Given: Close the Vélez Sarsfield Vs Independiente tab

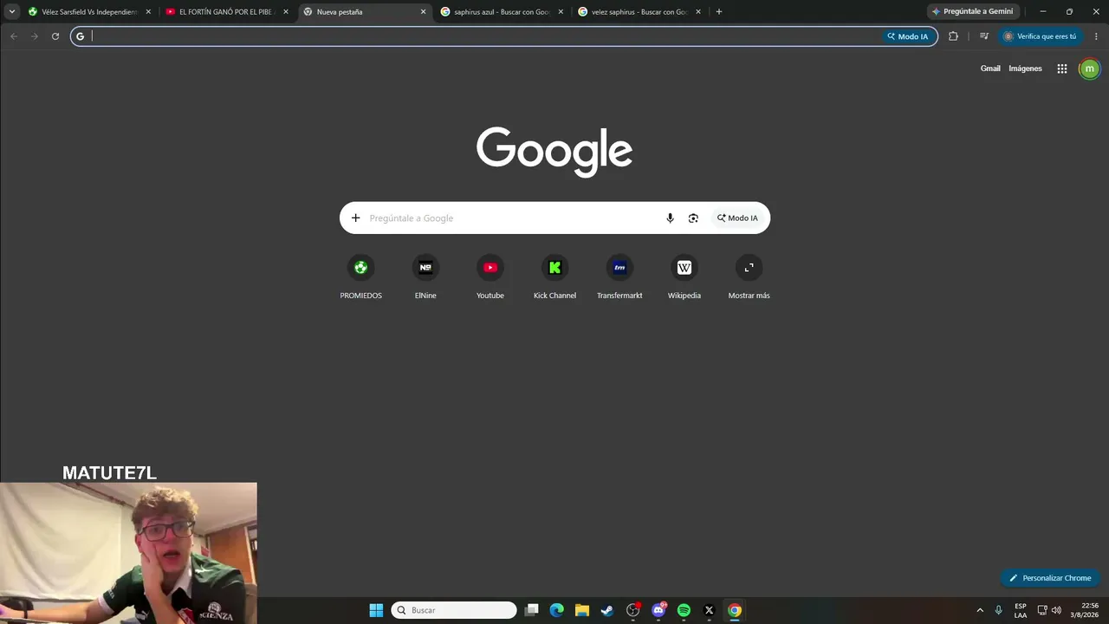Looking at the screenshot, I should (148, 12).
